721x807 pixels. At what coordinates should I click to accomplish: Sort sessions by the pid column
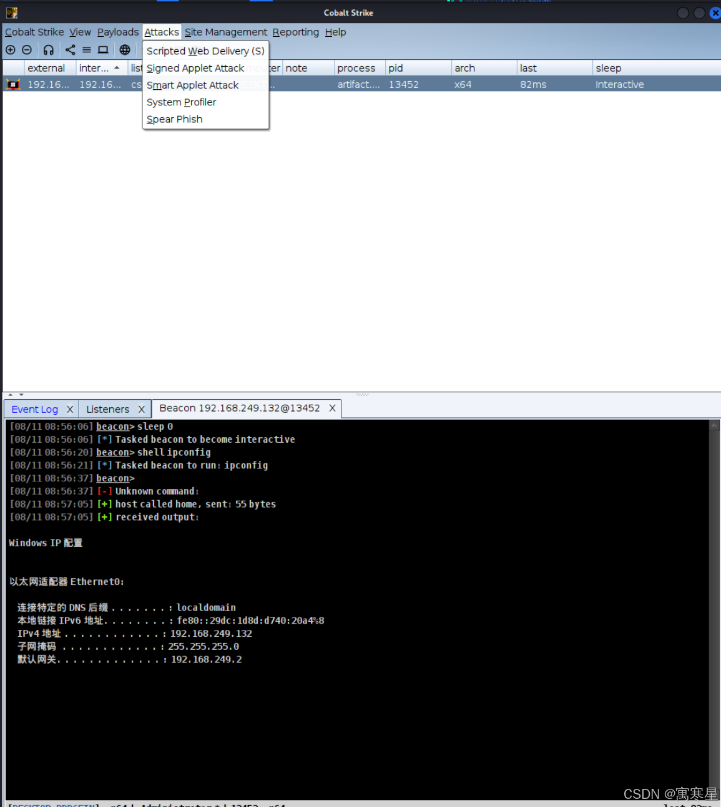tap(418, 68)
